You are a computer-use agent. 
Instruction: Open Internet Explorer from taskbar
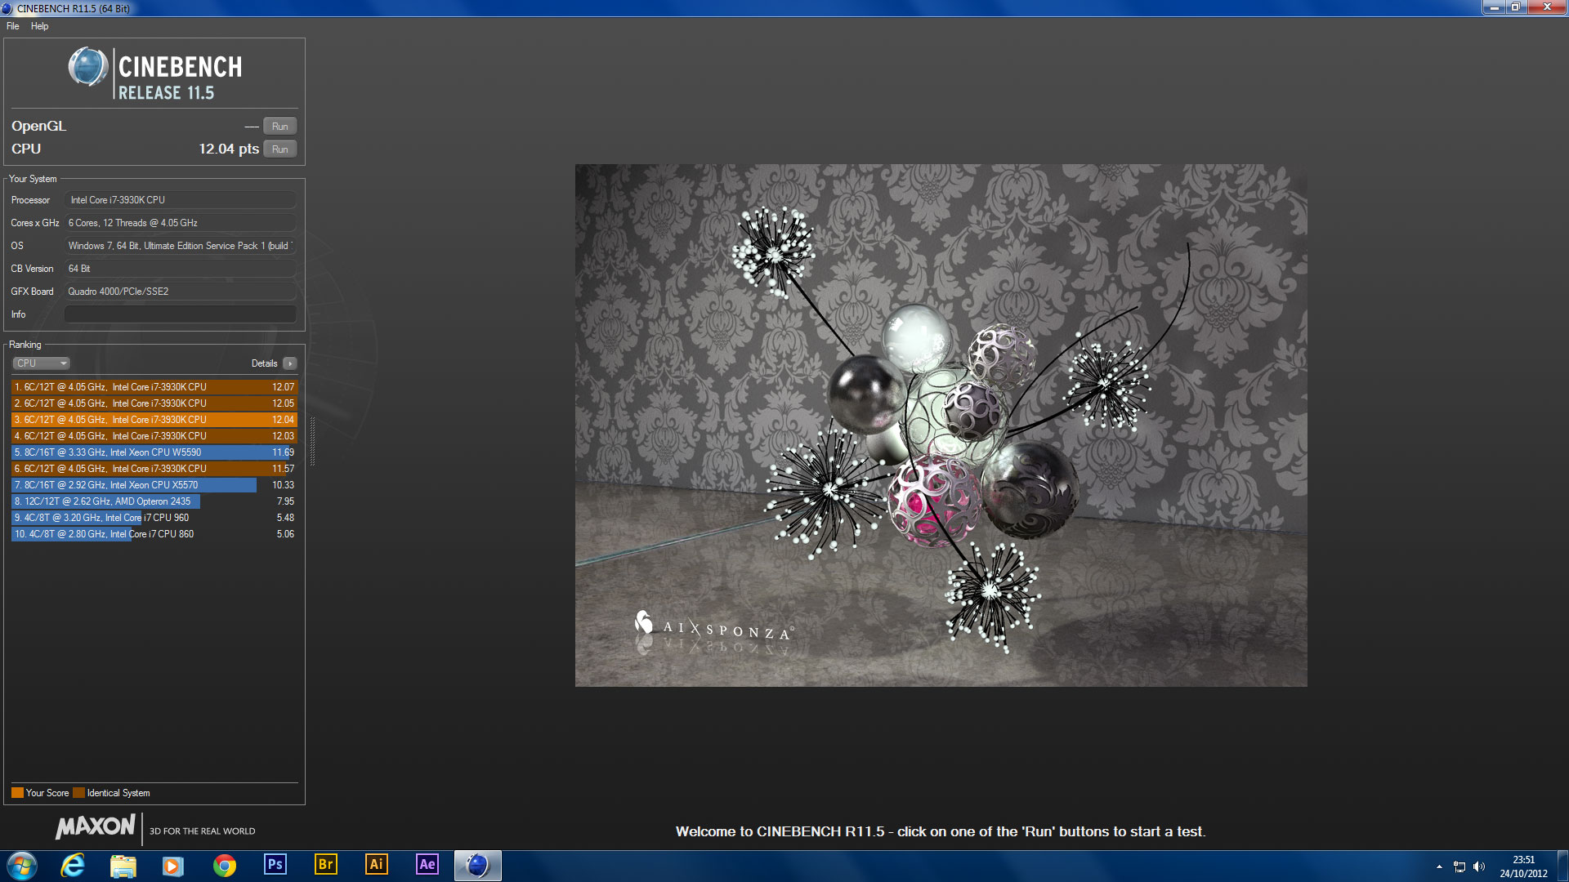(74, 865)
